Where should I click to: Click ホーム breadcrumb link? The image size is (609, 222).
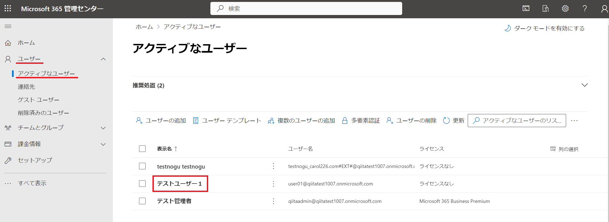[x=144, y=27]
